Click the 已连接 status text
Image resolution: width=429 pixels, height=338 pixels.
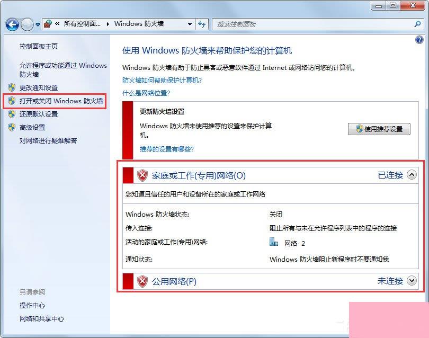point(390,175)
